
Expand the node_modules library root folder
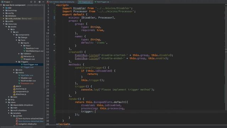pos(4,18)
